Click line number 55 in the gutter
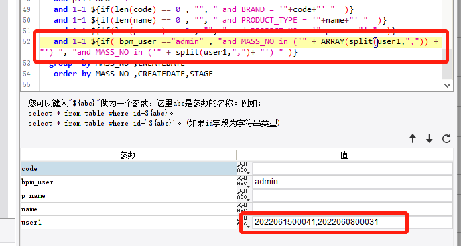The height and width of the screenshot is (246, 461). tap(27, 84)
